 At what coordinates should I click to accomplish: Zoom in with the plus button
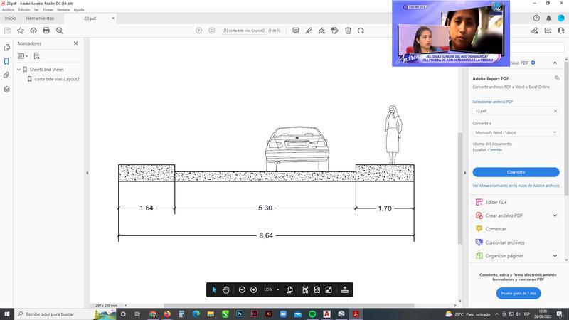coord(254,289)
